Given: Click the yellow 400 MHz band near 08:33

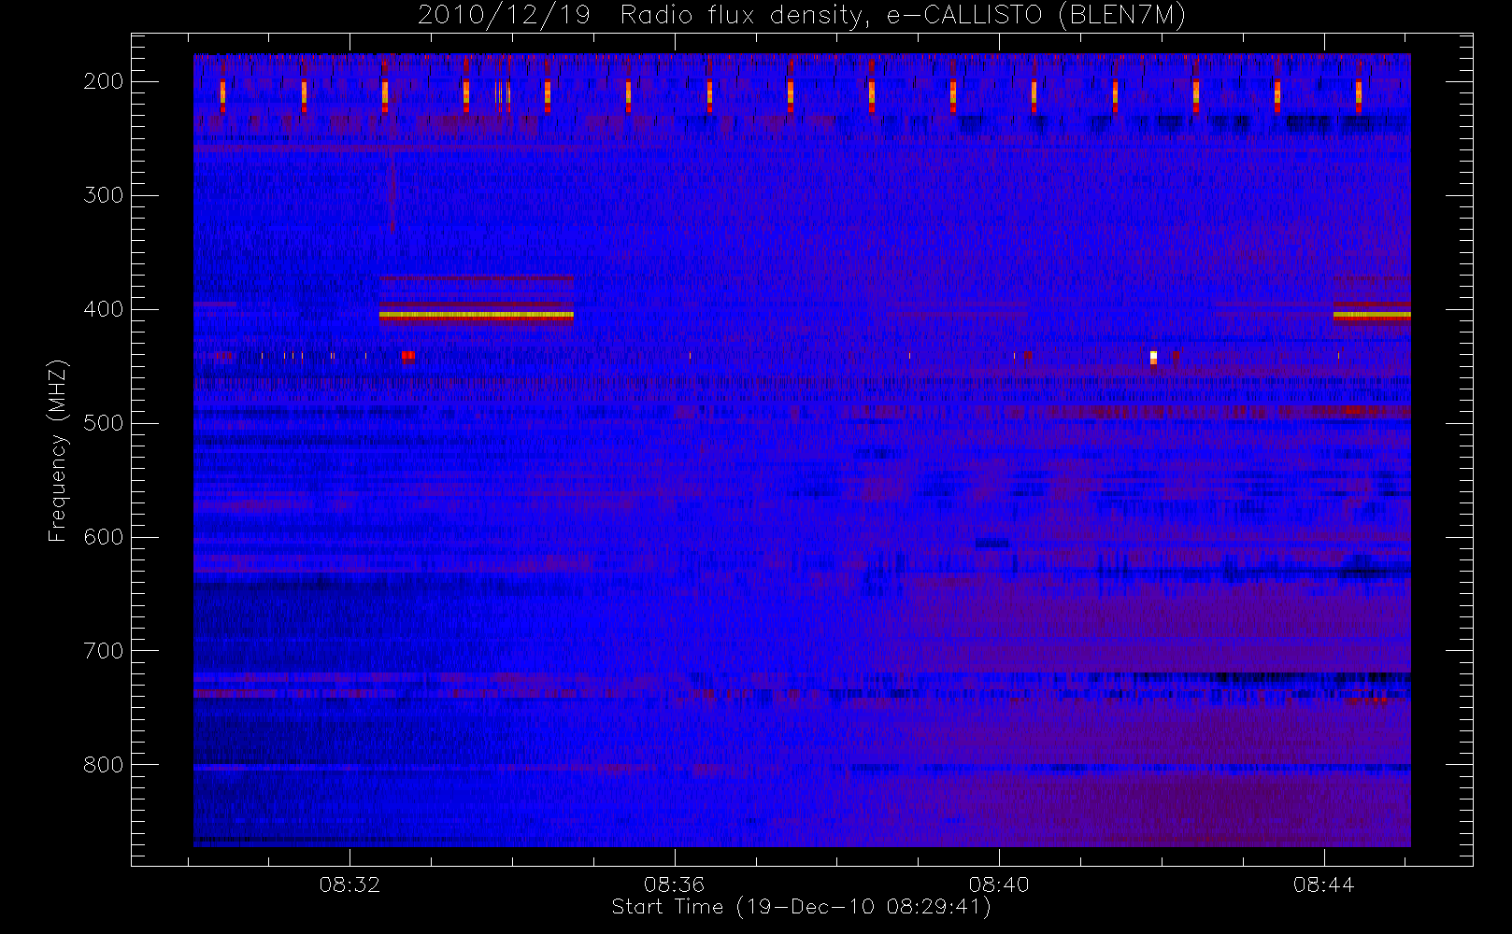Looking at the screenshot, I should (476, 316).
